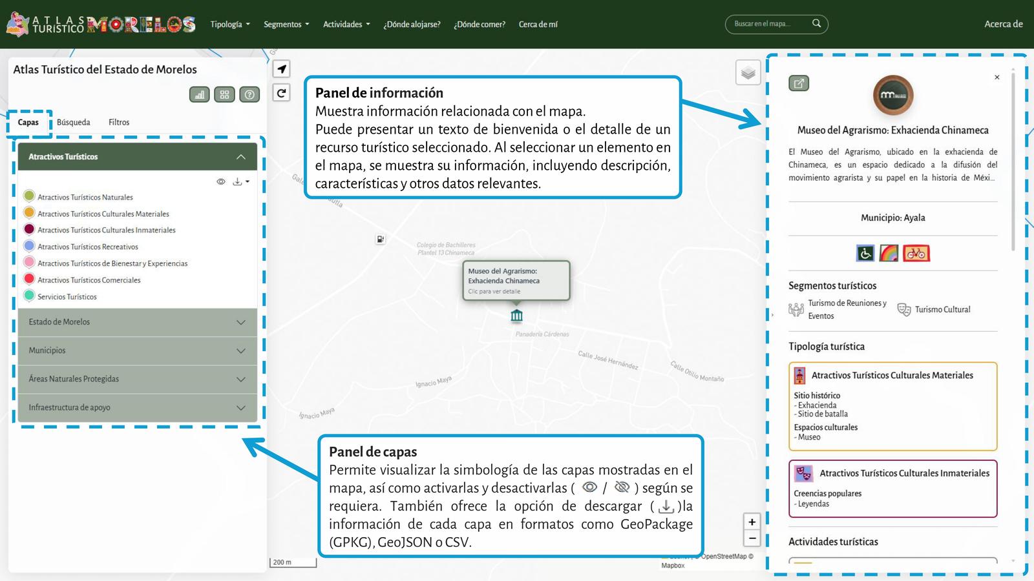This screenshot has height=581, width=1034.
Task: Click the locate-me arrow map button
Action: (x=282, y=69)
